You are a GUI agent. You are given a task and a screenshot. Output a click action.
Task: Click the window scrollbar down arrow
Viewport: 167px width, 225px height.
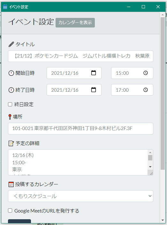163,220
